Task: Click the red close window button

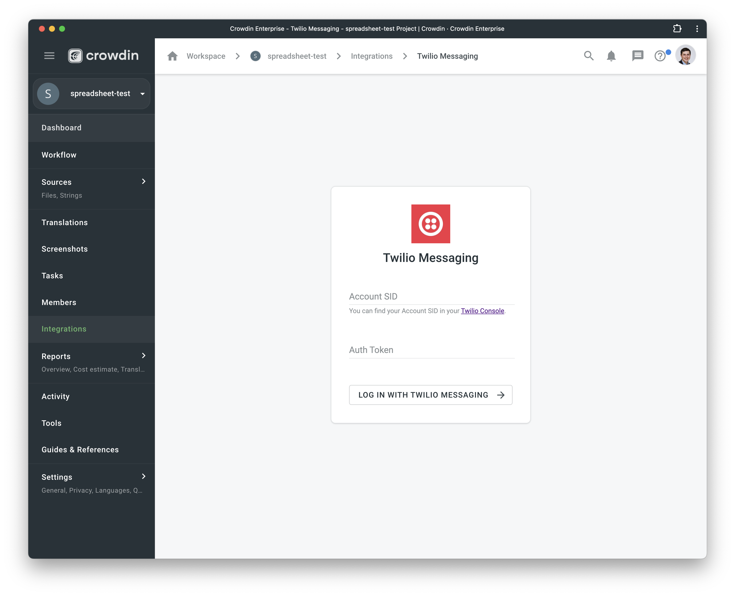Action: coord(42,29)
